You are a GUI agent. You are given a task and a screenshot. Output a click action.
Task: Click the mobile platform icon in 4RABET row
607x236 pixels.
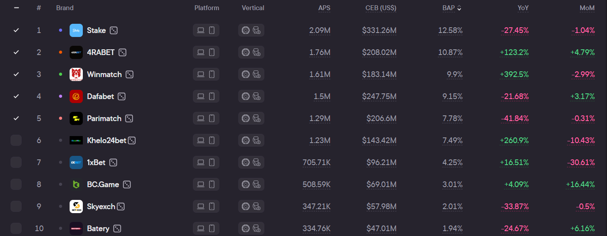pos(211,52)
